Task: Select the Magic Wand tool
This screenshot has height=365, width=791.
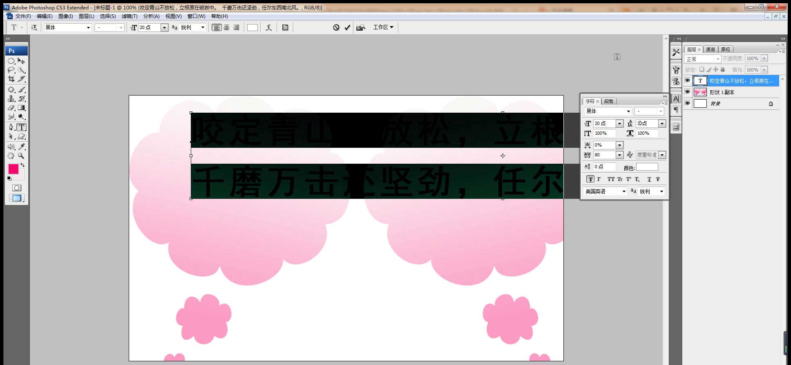Action: [x=21, y=70]
